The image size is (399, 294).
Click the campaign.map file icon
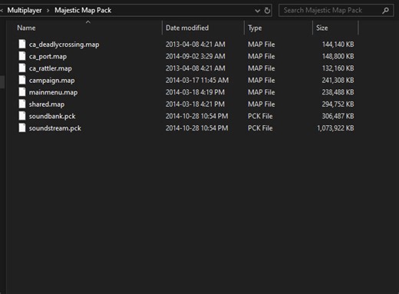(x=22, y=80)
